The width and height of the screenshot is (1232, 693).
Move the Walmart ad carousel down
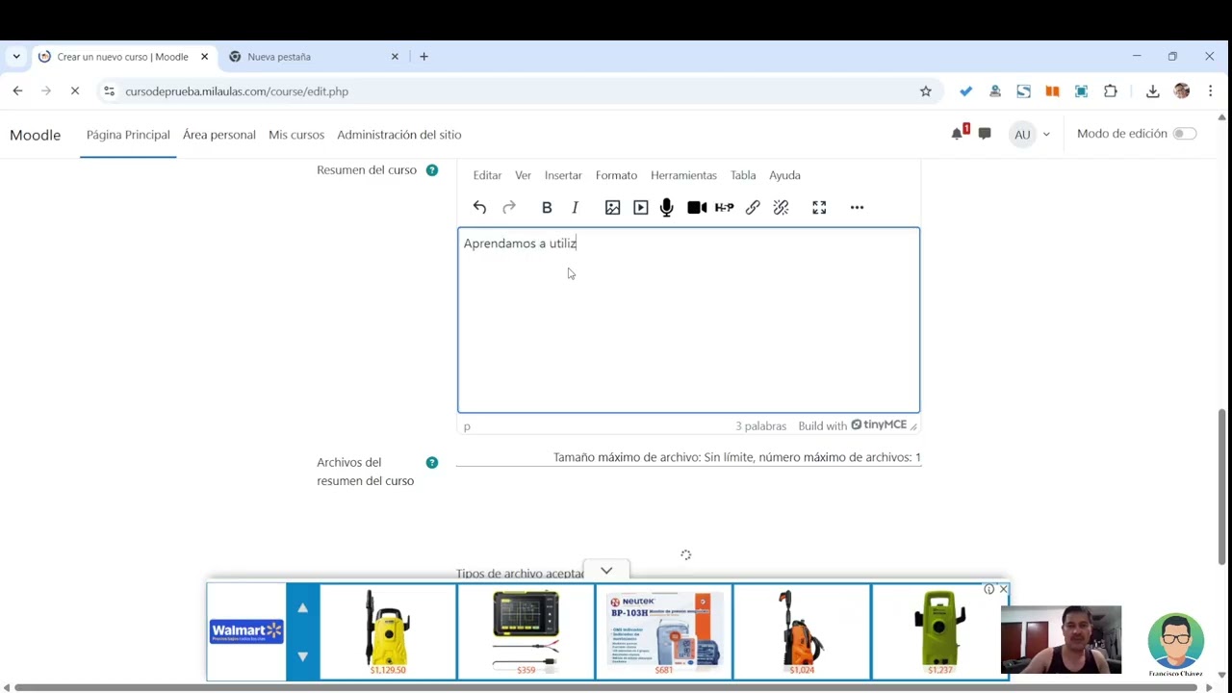302,655
